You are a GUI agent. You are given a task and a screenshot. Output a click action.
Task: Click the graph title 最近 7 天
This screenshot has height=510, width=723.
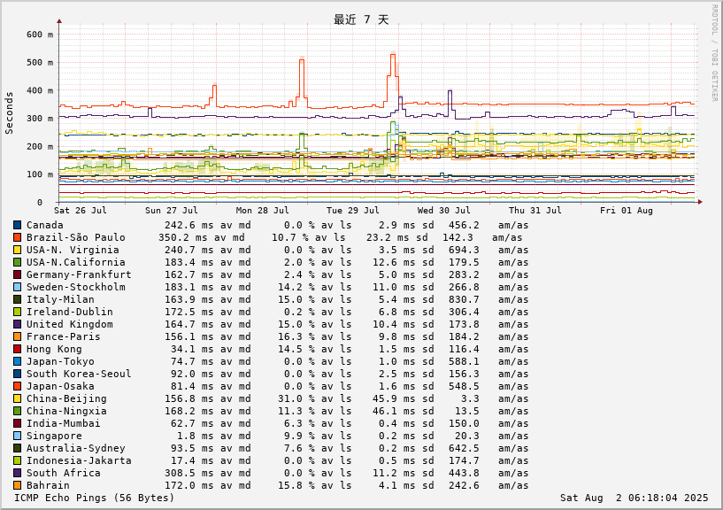point(361,19)
